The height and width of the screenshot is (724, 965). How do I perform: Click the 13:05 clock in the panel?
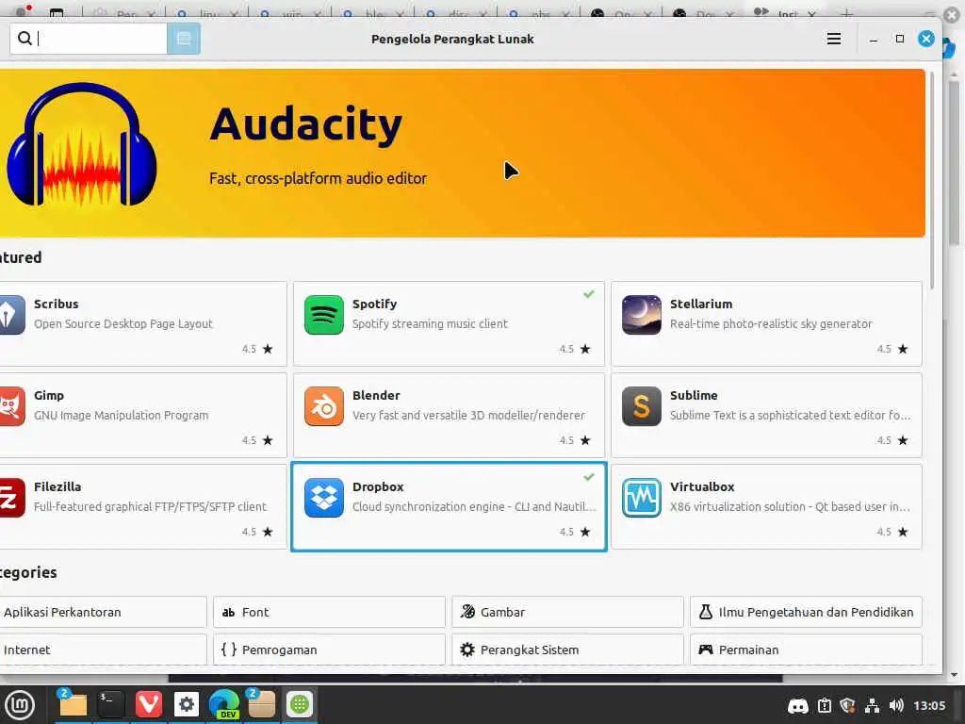(x=929, y=705)
